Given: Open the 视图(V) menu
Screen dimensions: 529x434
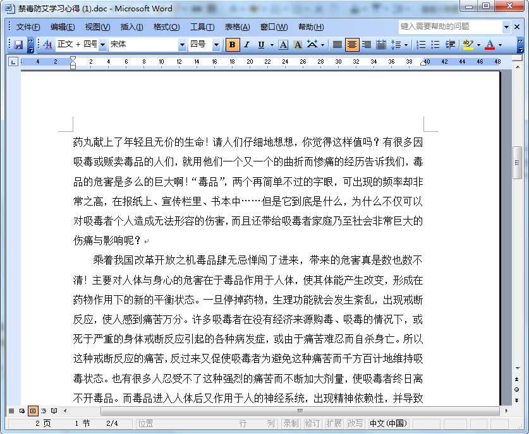Looking at the screenshot, I should [x=97, y=27].
